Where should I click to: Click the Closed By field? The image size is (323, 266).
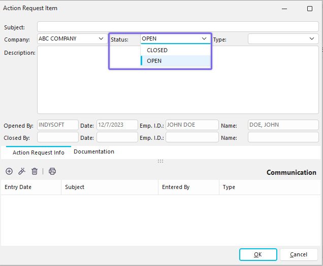57,137
